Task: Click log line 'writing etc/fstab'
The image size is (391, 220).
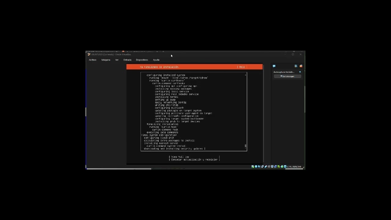Action: coord(166,105)
